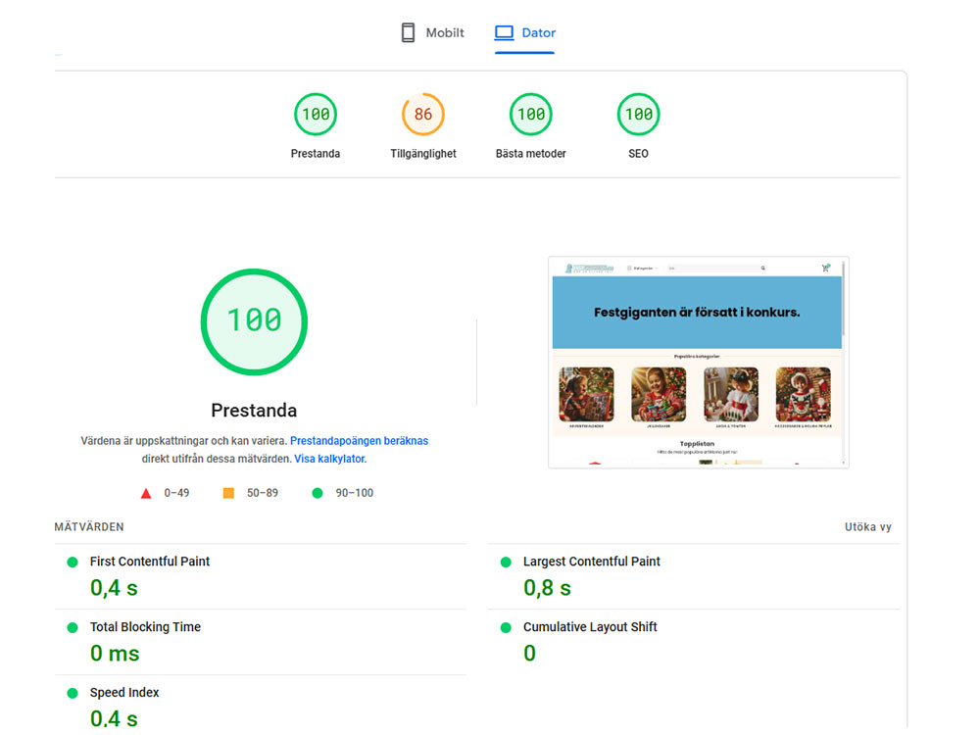Open the Visa kalkylator link
980x735 pixels.
click(330, 459)
